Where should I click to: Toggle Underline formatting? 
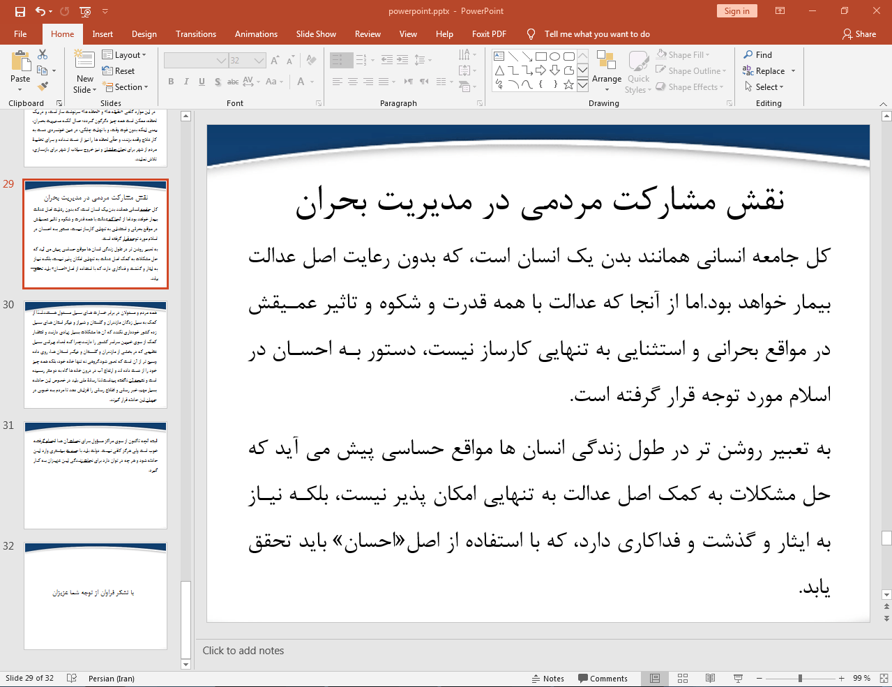click(202, 82)
